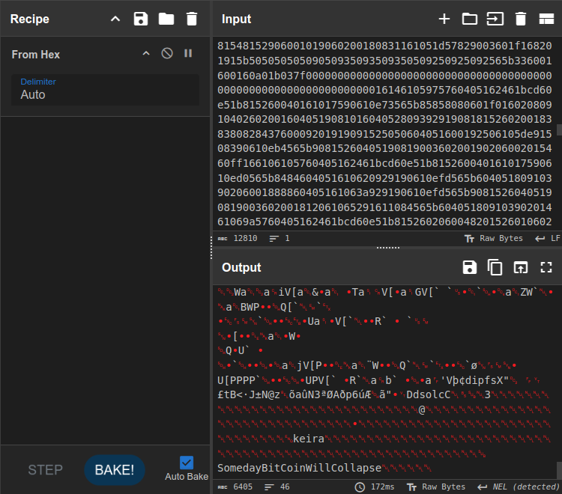Clear the recipe with trash icon

point(192,19)
